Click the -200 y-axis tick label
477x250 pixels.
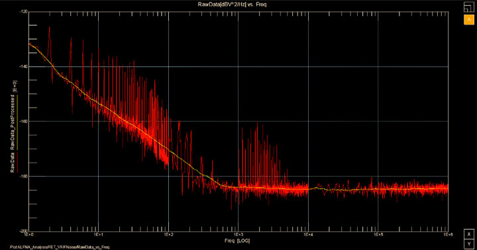[x=23, y=231]
